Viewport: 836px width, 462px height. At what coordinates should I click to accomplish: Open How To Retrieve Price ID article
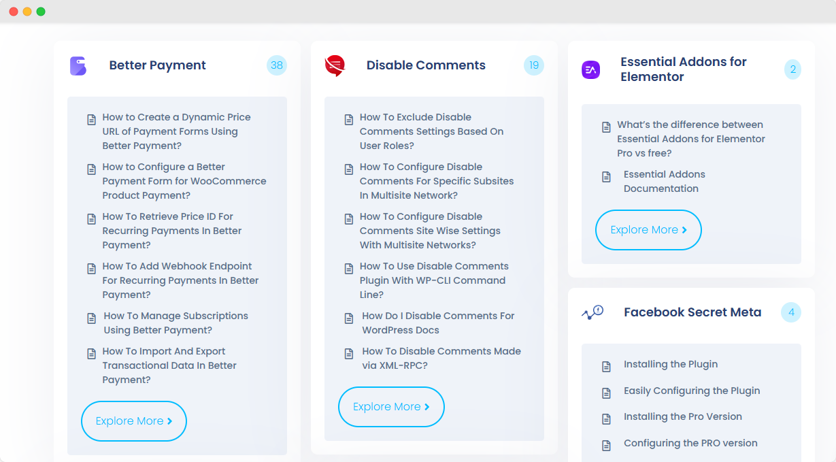(172, 231)
